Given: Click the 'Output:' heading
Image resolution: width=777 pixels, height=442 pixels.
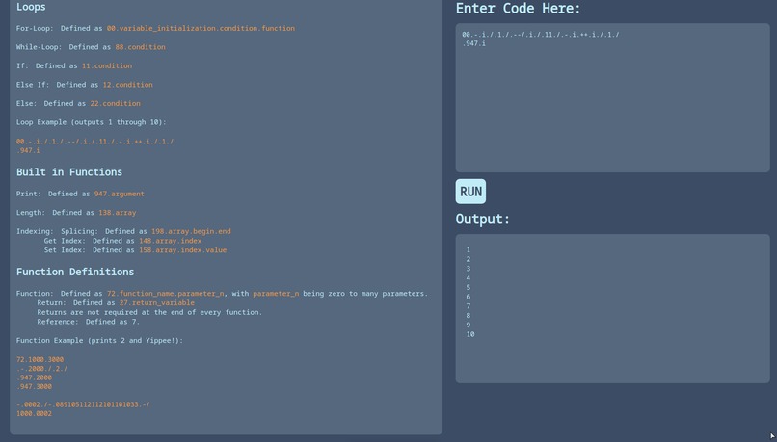Looking at the screenshot, I should click(483, 220).
